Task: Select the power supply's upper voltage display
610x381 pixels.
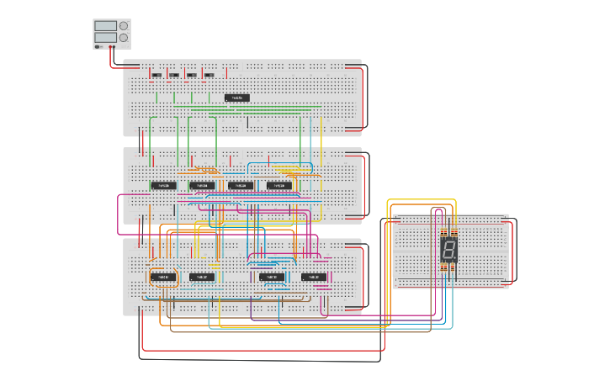Action: (x=105, y=26)
